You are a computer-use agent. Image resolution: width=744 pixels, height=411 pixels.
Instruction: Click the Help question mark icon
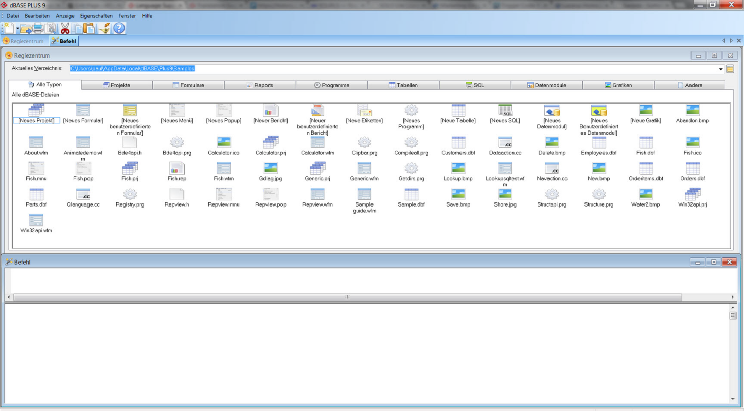point(119,28)
